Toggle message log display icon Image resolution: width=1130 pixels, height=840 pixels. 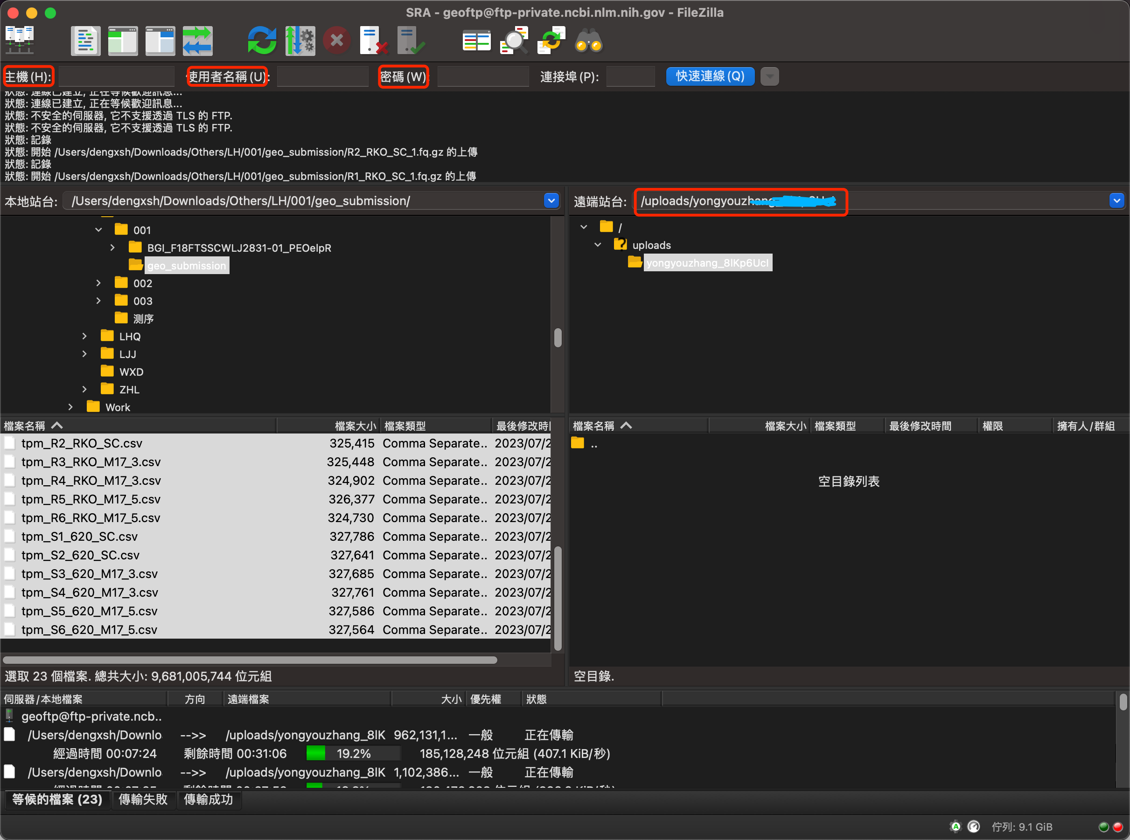point(85,40)
